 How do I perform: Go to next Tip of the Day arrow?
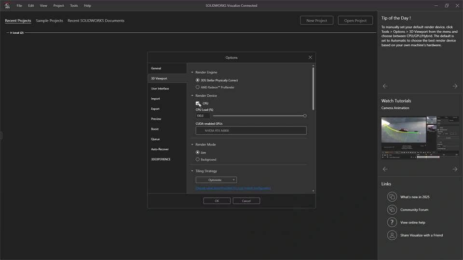455,86
